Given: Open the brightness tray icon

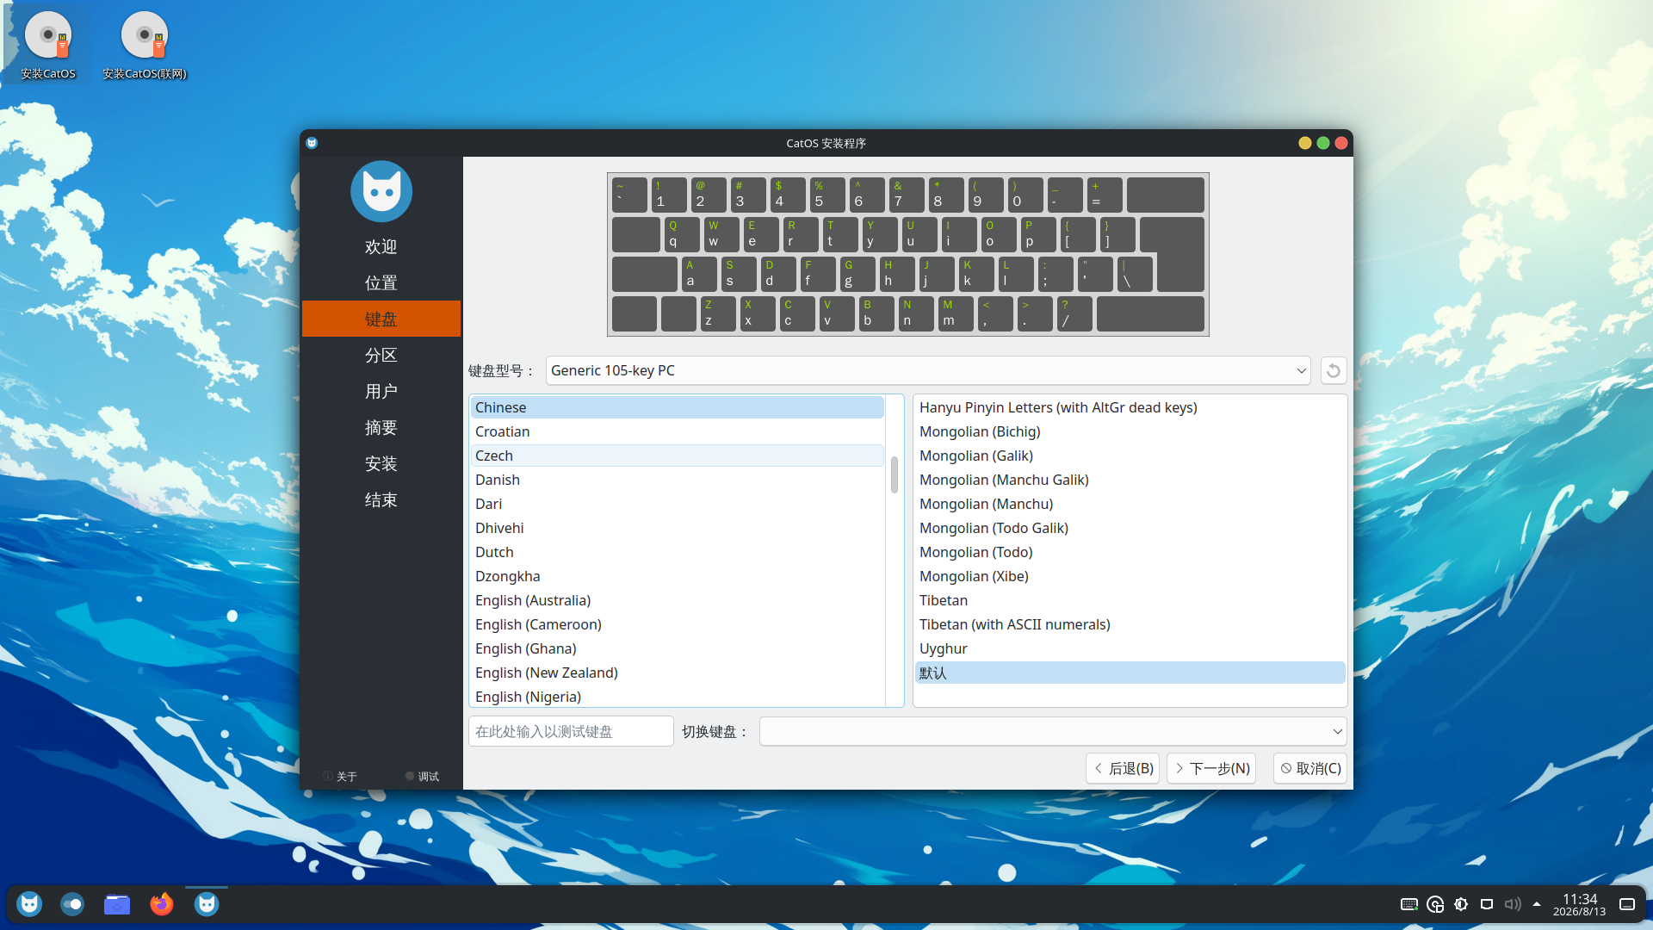Looking at the screenshot, I should pos(1461,904).
